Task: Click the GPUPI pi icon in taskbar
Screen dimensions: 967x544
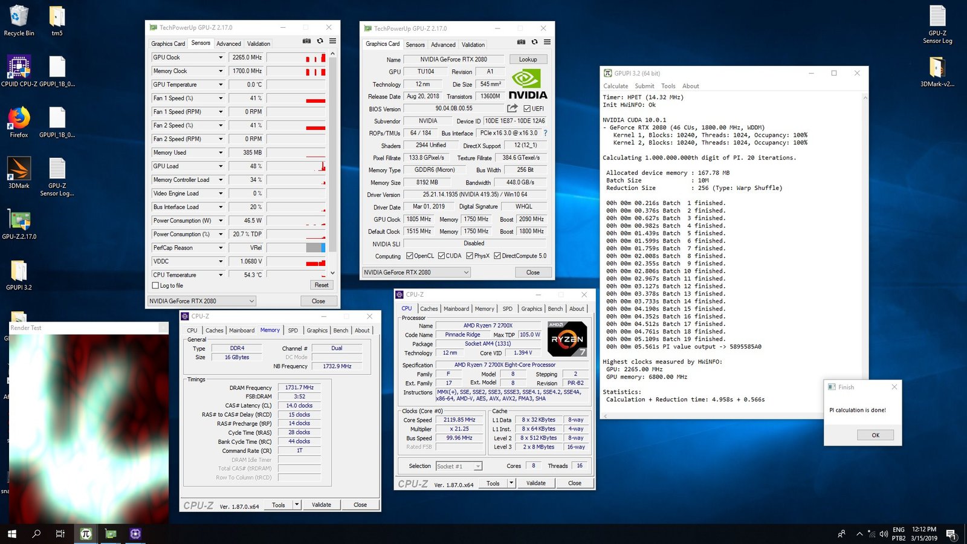Action: (x=86, y=534)
